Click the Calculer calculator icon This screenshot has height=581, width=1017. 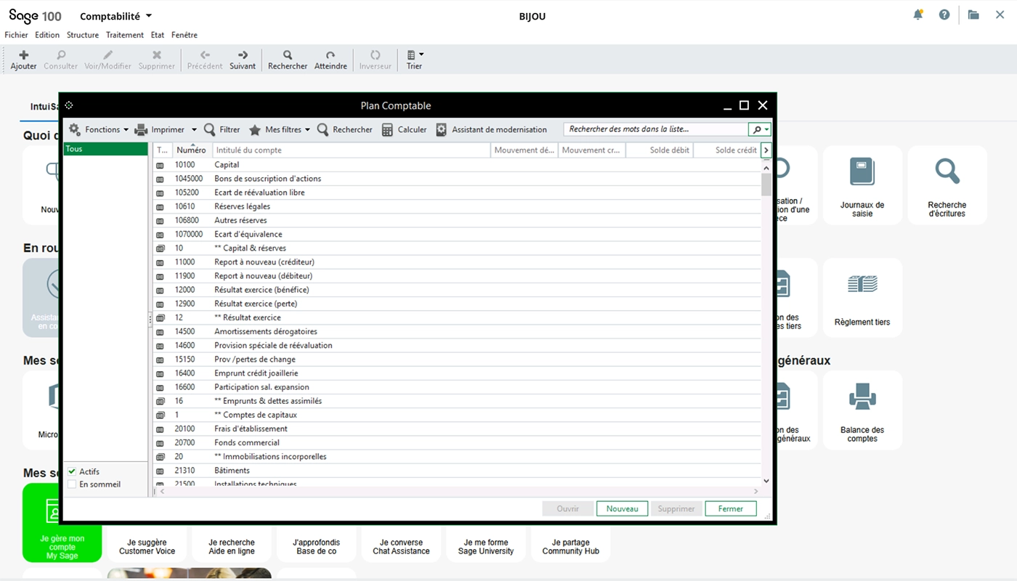tap(388, 129)
